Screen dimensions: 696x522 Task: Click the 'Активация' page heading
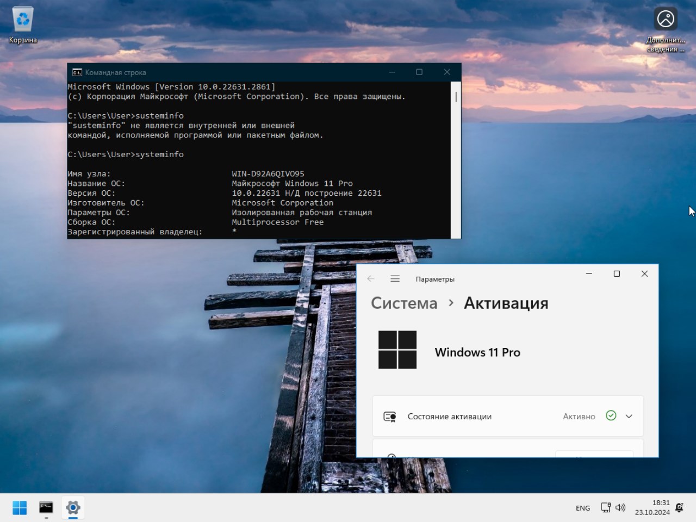point(506,303)
